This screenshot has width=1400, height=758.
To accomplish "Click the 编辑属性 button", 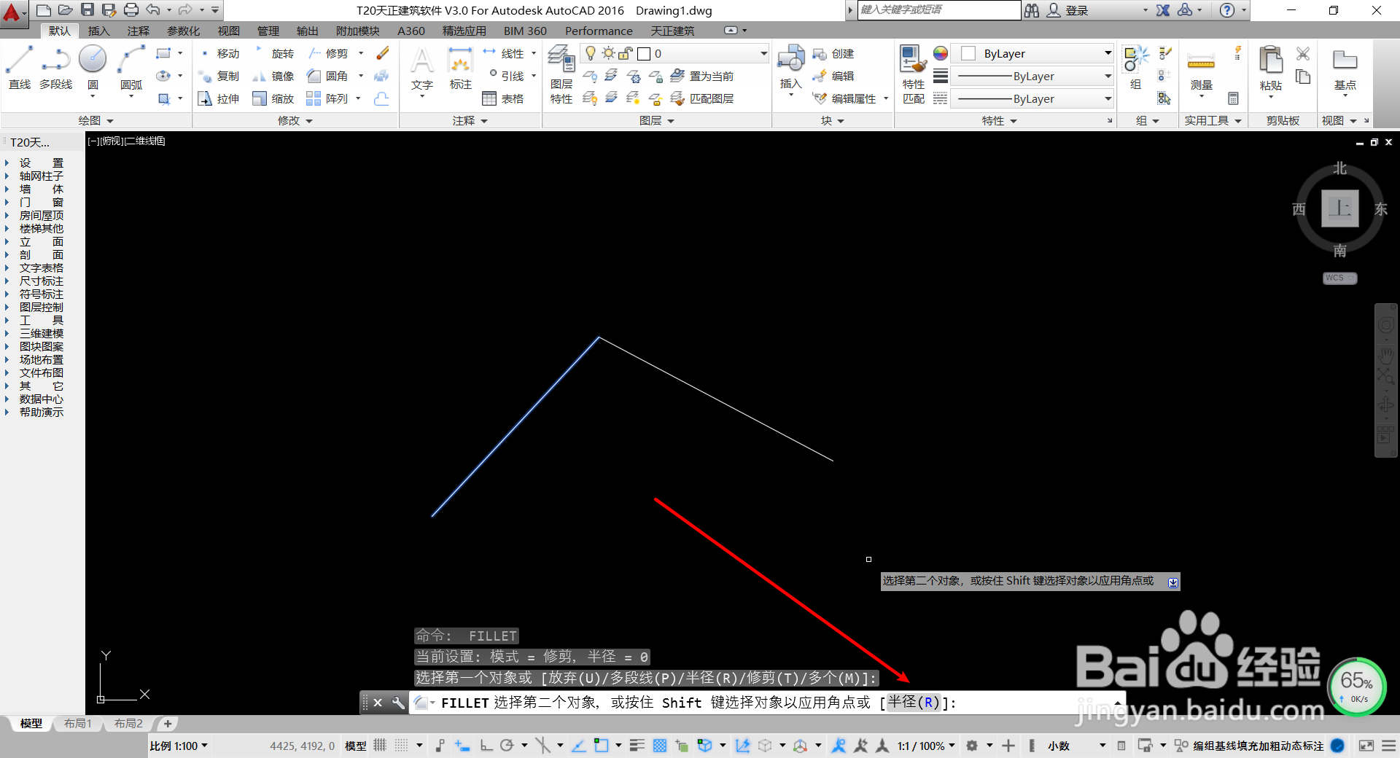I will [x=845, y=98].
